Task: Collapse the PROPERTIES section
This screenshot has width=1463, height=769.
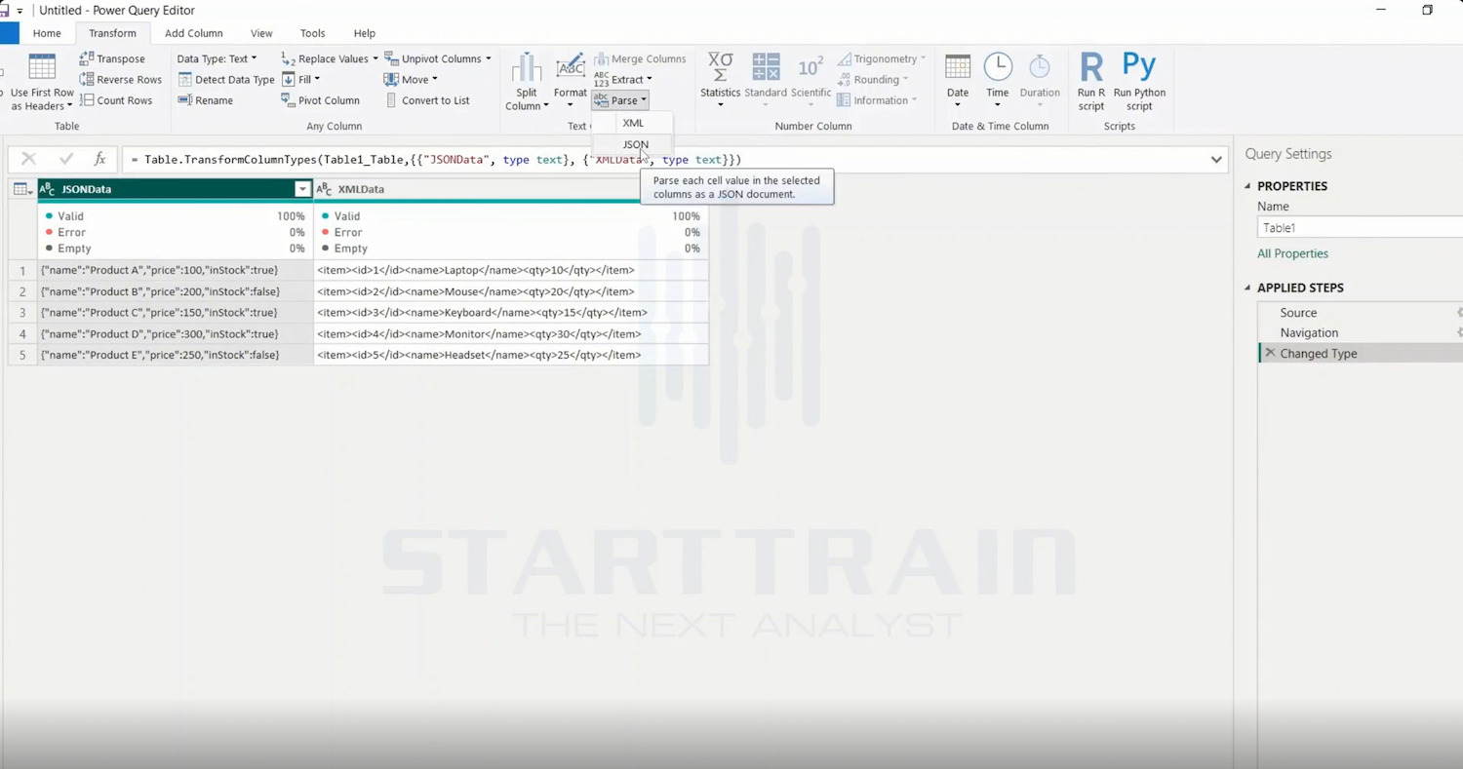Action: pos(1247,186)
